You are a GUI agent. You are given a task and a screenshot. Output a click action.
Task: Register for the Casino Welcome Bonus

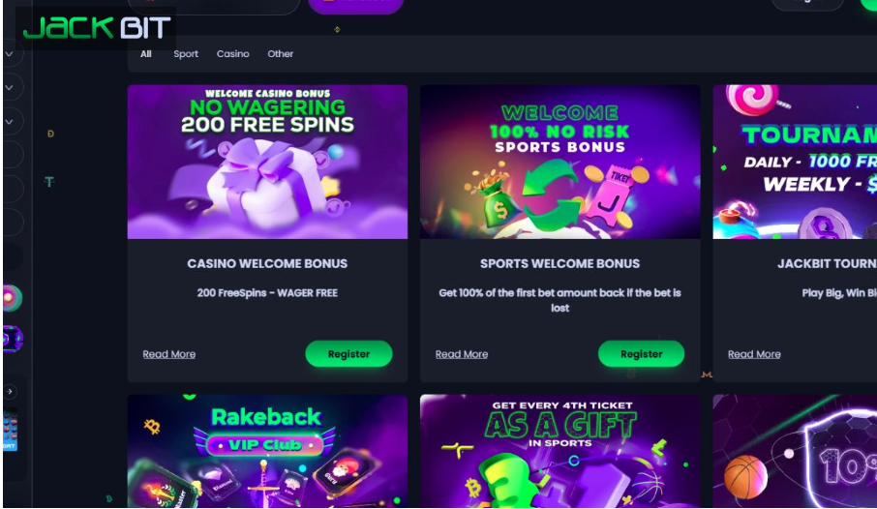(348, 353)
